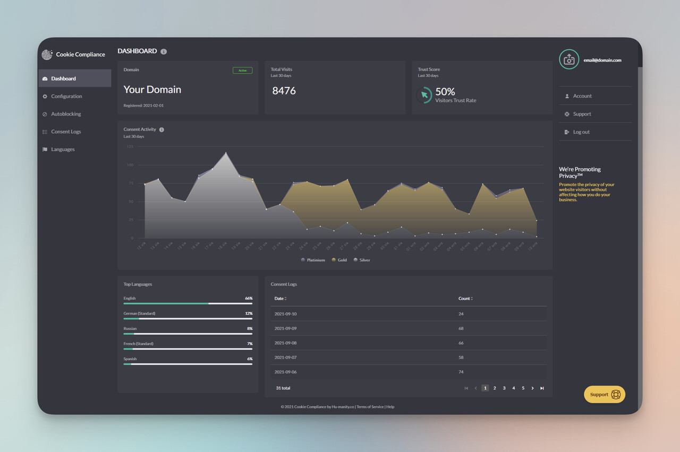
Task: Click the Log out icon
Action: pyautogui.click(x=567, y=132)
